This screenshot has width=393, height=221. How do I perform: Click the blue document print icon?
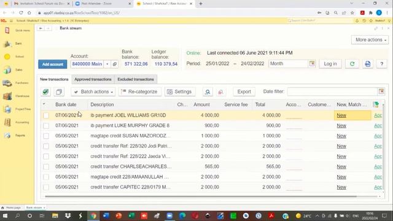[367, 64]
